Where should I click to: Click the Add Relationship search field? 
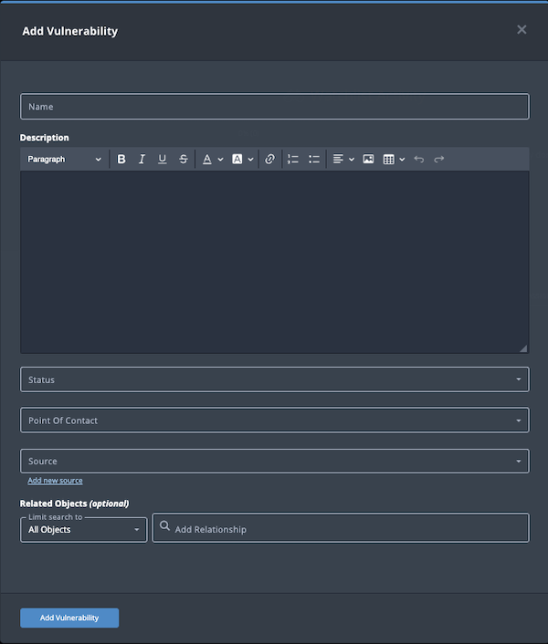point(341,528)
